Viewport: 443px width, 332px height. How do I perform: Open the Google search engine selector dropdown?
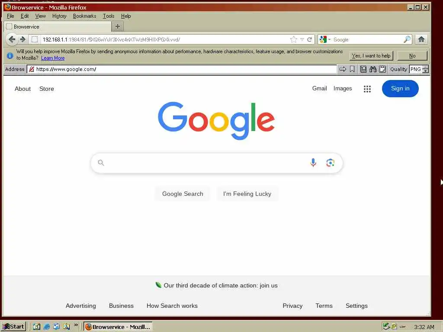click(325, 39)
